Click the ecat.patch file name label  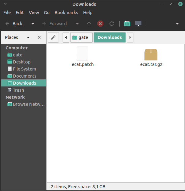pyautogui.click(x=83, y=64)
